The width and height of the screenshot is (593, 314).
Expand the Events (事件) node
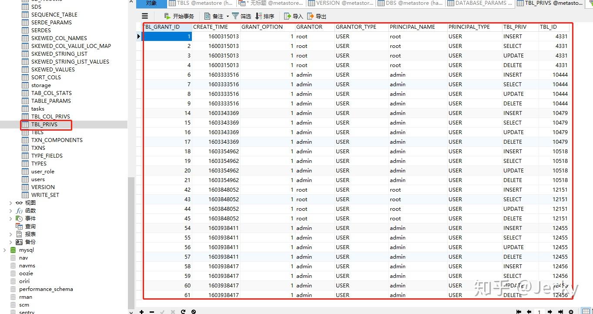(11, 218)
